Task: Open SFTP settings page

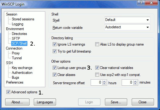Action: pos(16,39)
